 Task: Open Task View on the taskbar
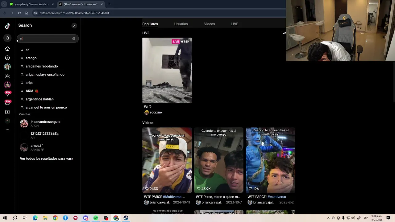tap(25, 218)
